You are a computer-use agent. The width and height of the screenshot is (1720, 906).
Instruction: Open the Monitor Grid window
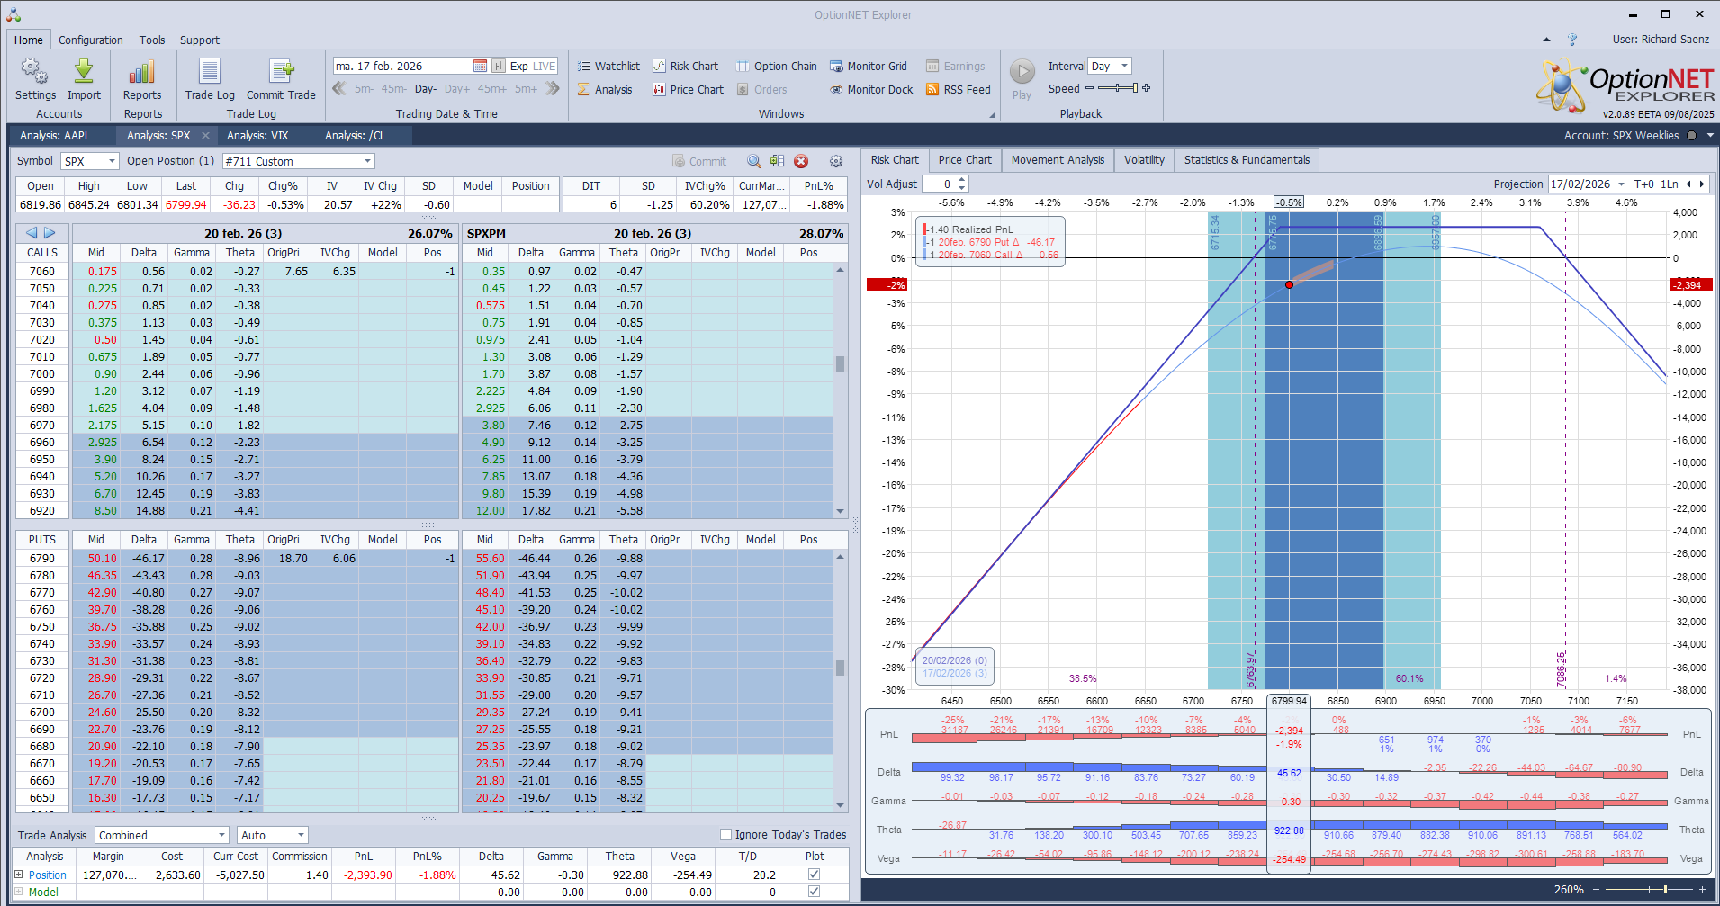(x=869, y=66)
